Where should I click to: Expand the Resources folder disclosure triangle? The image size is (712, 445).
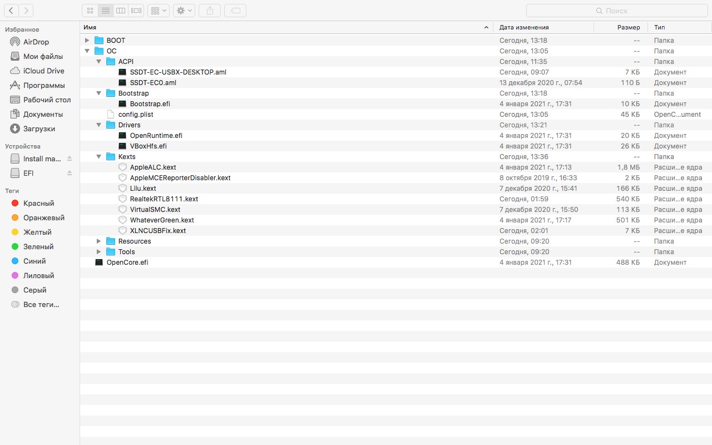(x=98, y=241)
